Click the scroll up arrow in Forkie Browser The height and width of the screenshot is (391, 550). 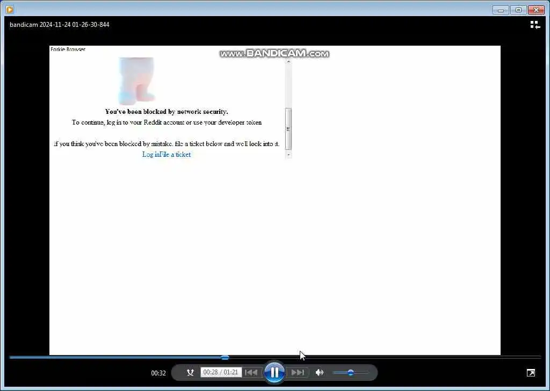[x=288, y=62]
